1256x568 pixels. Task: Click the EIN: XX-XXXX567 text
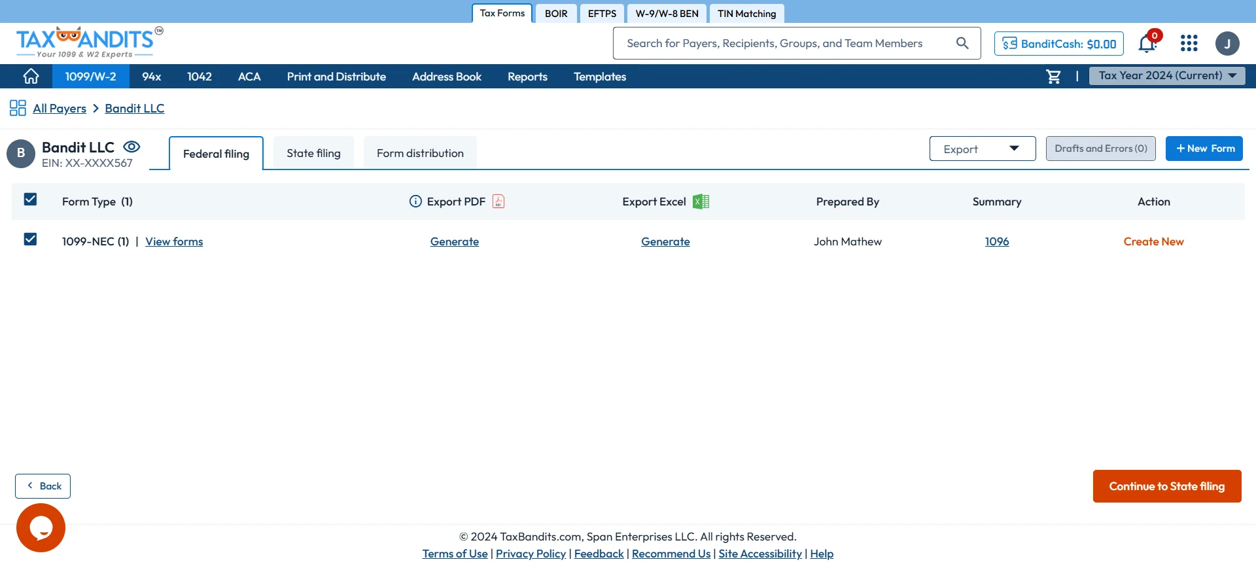pyautogui.click(x=87, y=163)
